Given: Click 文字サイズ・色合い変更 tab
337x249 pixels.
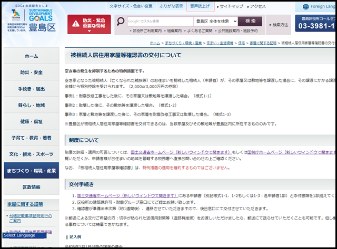Looking at the screenshot, I should pos(131,6).
